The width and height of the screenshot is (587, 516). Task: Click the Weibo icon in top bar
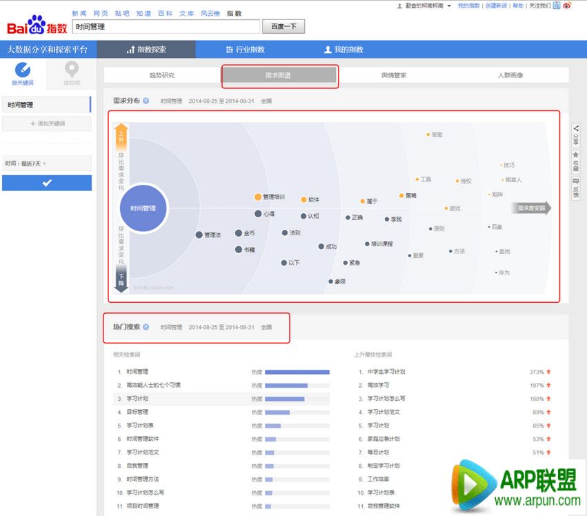click(x=567, y=6)
